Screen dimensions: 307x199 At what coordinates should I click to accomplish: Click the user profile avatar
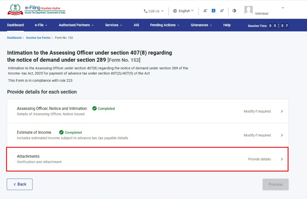[249, 10]
